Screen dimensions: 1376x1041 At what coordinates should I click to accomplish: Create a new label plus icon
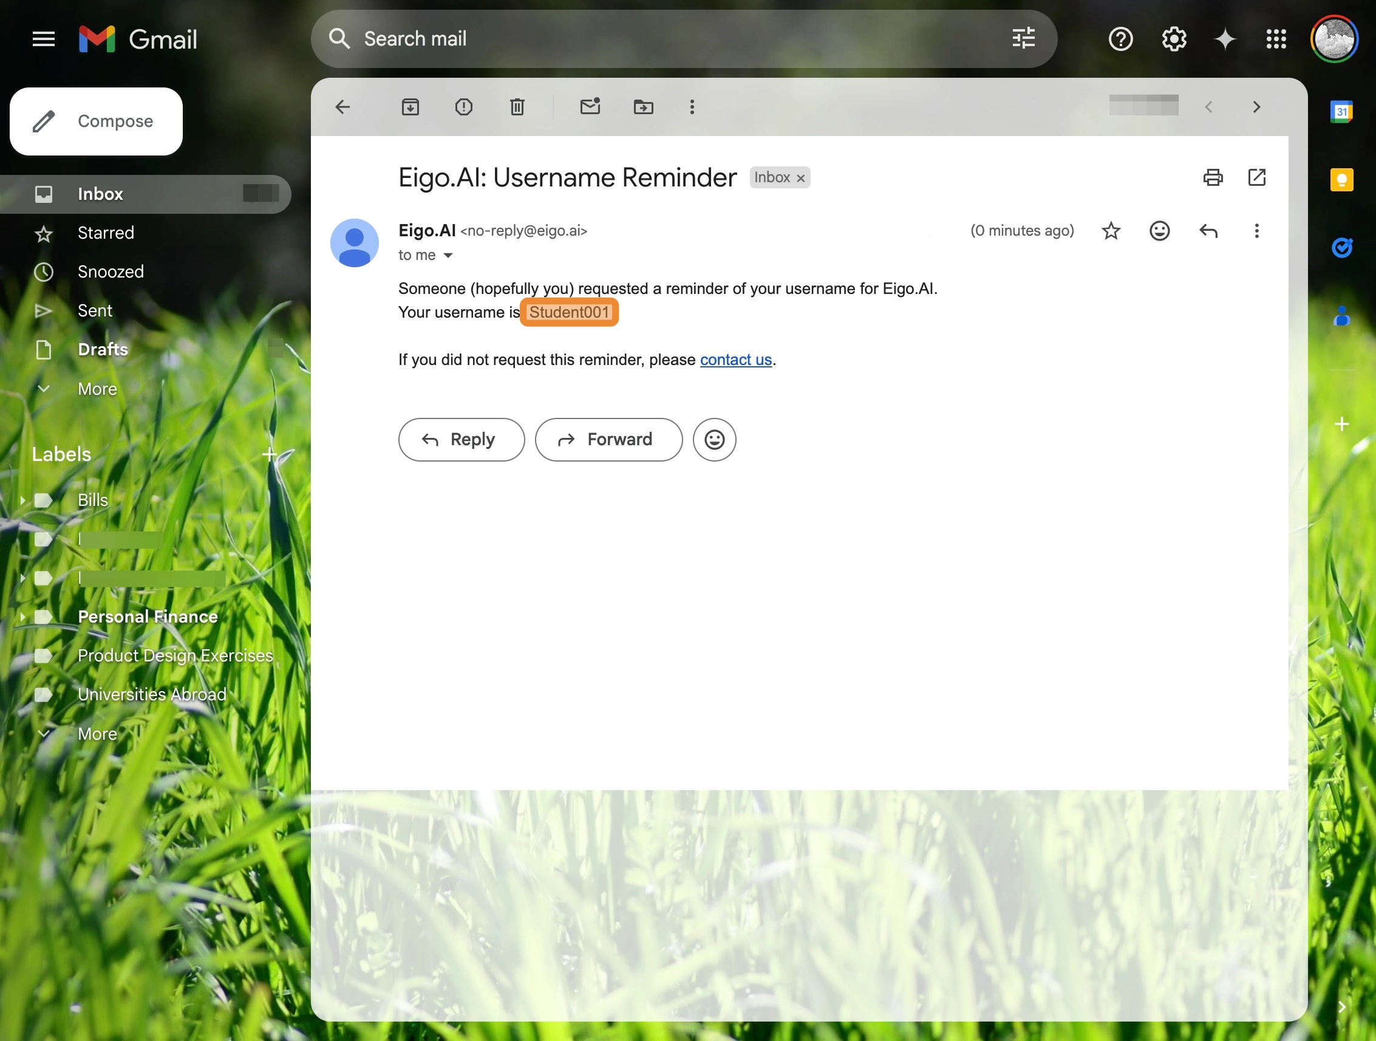269,454
